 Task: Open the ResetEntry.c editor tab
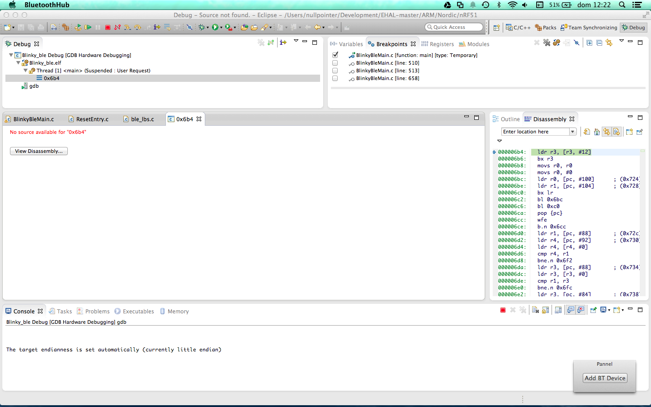click(89, 119)
